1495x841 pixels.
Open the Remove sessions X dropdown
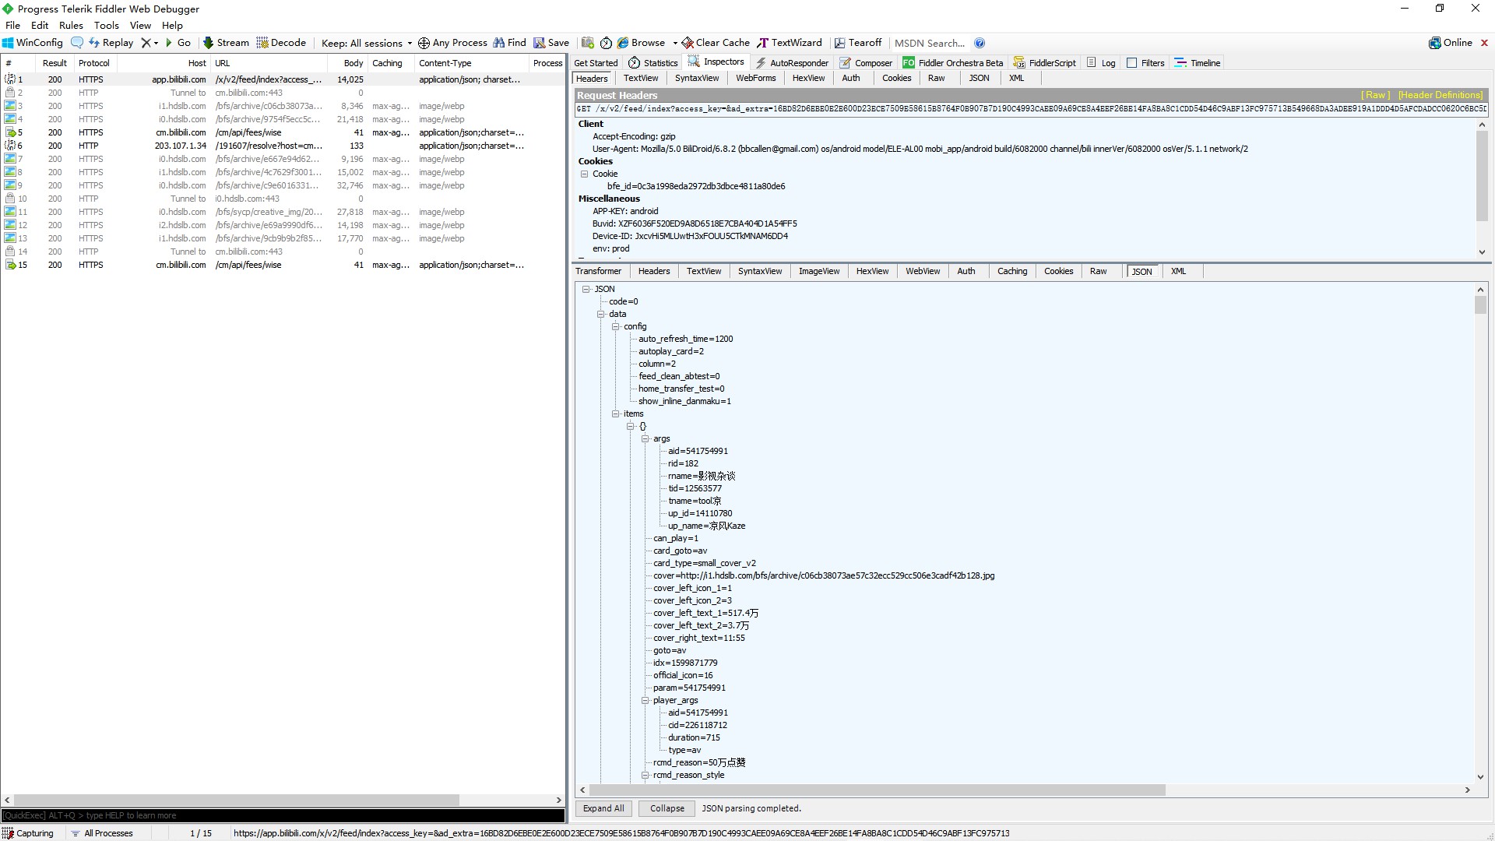tap(149, 43)
